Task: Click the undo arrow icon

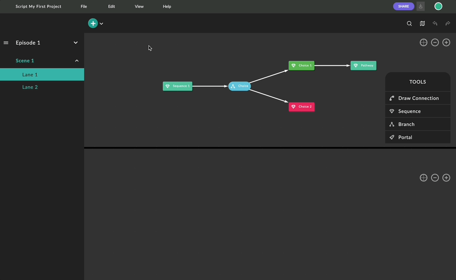Action: coord(435,23)
